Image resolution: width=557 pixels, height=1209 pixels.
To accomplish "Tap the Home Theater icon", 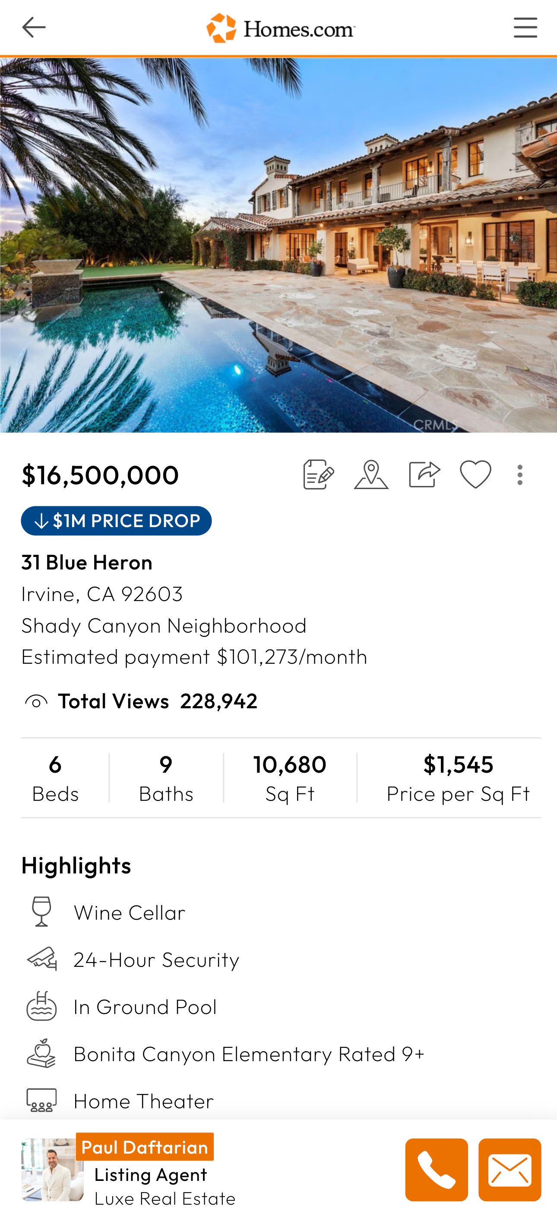I will tap(41, 1100).
